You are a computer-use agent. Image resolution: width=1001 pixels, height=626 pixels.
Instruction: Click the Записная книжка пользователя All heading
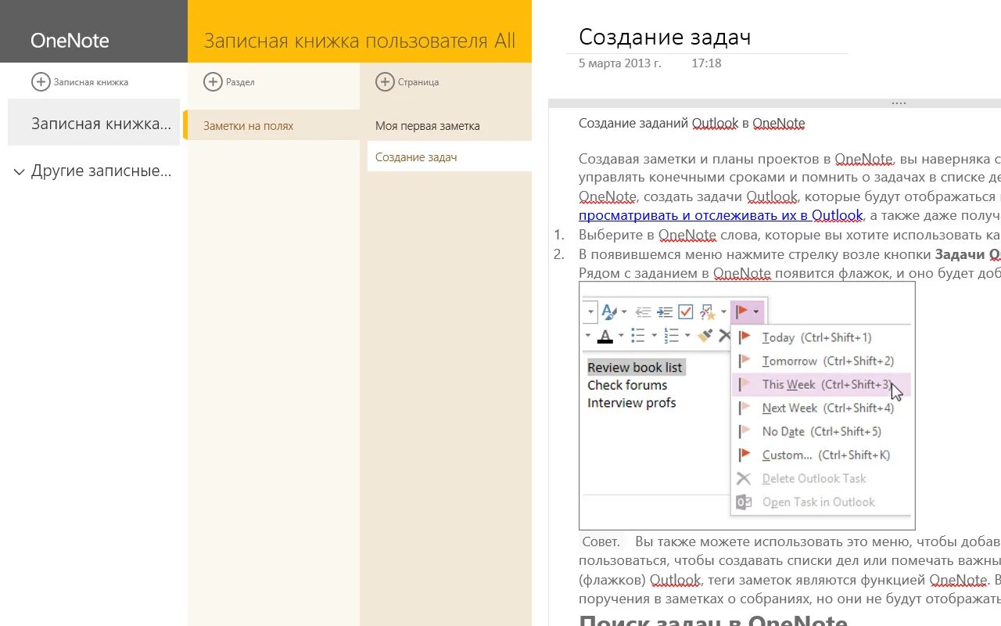coord(360,41)
